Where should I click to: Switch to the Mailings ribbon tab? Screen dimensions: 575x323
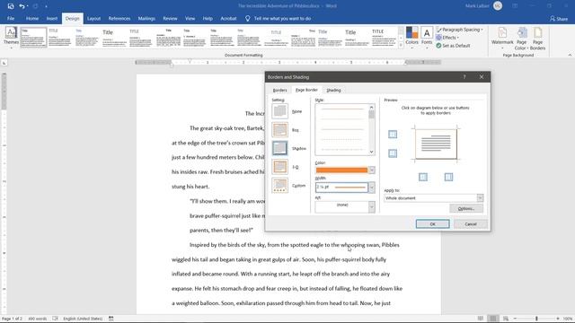coord(146,18)
